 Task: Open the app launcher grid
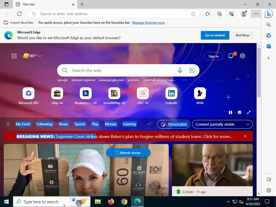(14, 56)
